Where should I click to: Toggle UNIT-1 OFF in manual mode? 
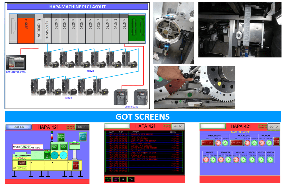pyautogui.click(x=207, y=143)
